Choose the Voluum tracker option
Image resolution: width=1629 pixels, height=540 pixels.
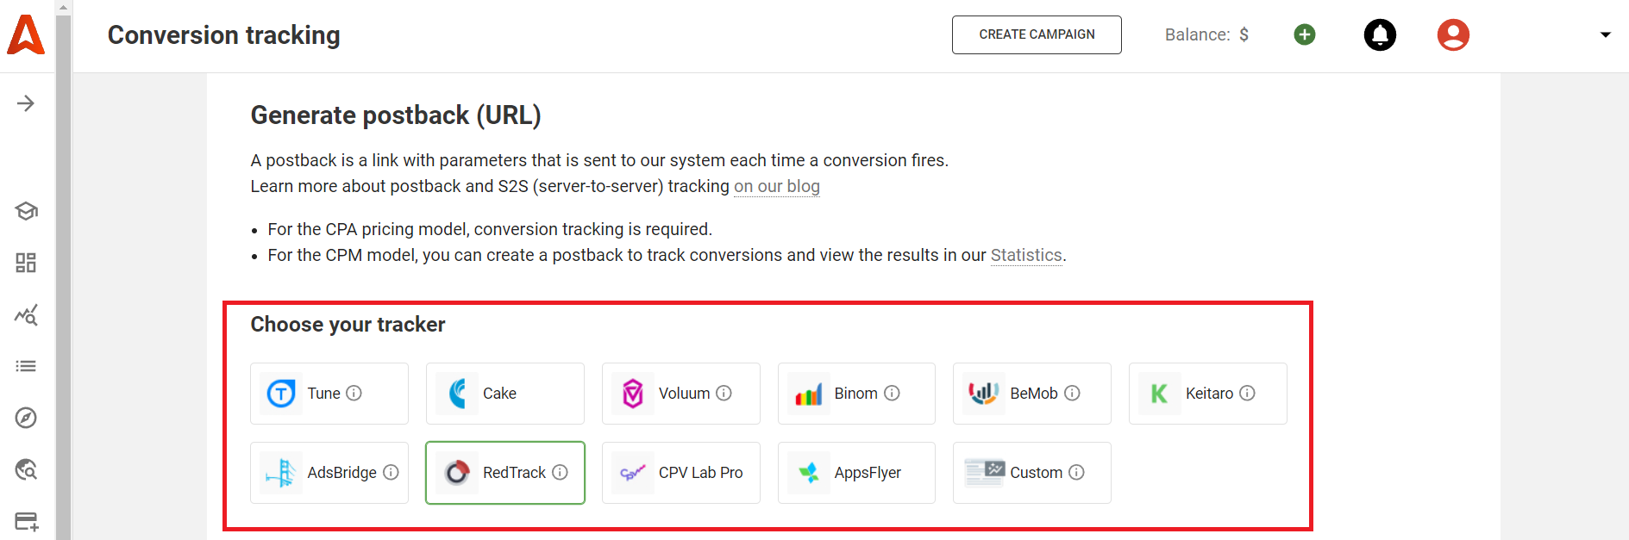click(x=680, y=394)
